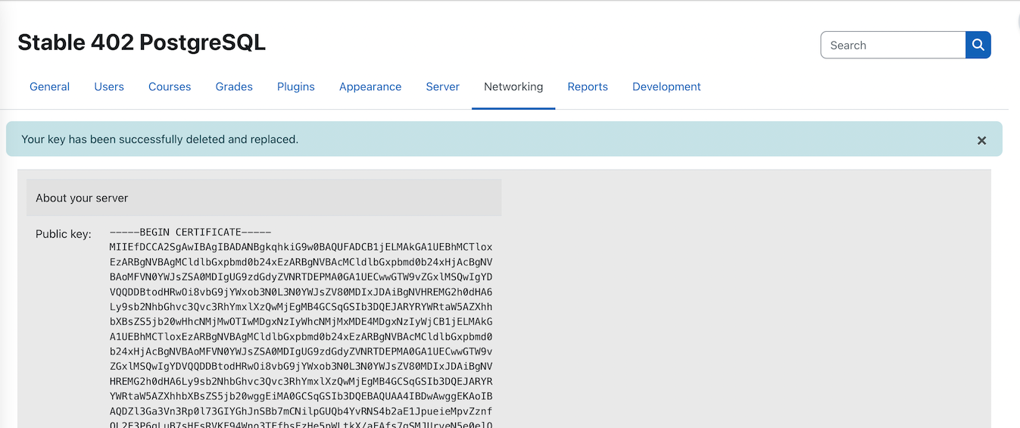Click the key deleted and replaced message
Viewport: 1020px width, 428px height.
click(160, 139)
